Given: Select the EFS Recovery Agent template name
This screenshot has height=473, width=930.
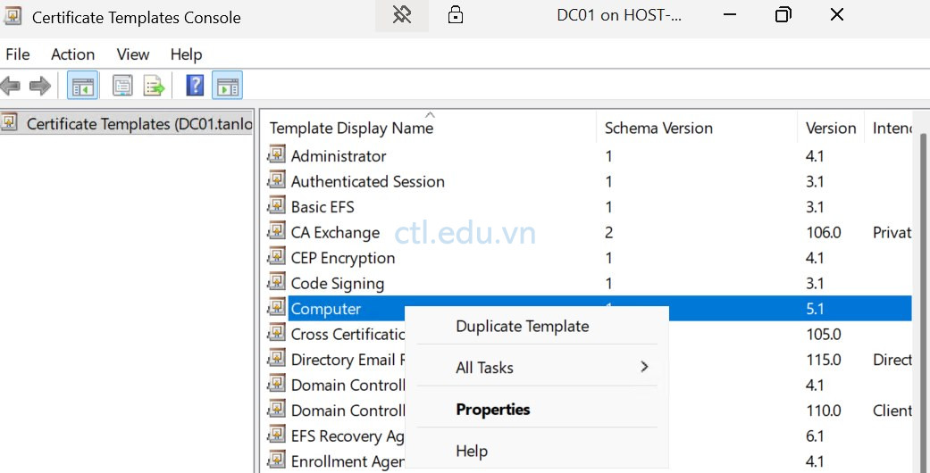Looking at the screenshot, I should [348, 436].
